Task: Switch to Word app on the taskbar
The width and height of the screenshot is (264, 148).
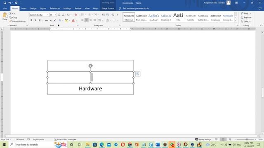Action: click(x=158, y=144)
